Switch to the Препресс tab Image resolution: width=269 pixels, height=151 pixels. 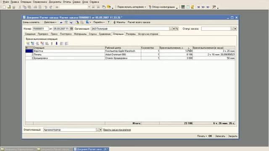(x=43, y=34)
